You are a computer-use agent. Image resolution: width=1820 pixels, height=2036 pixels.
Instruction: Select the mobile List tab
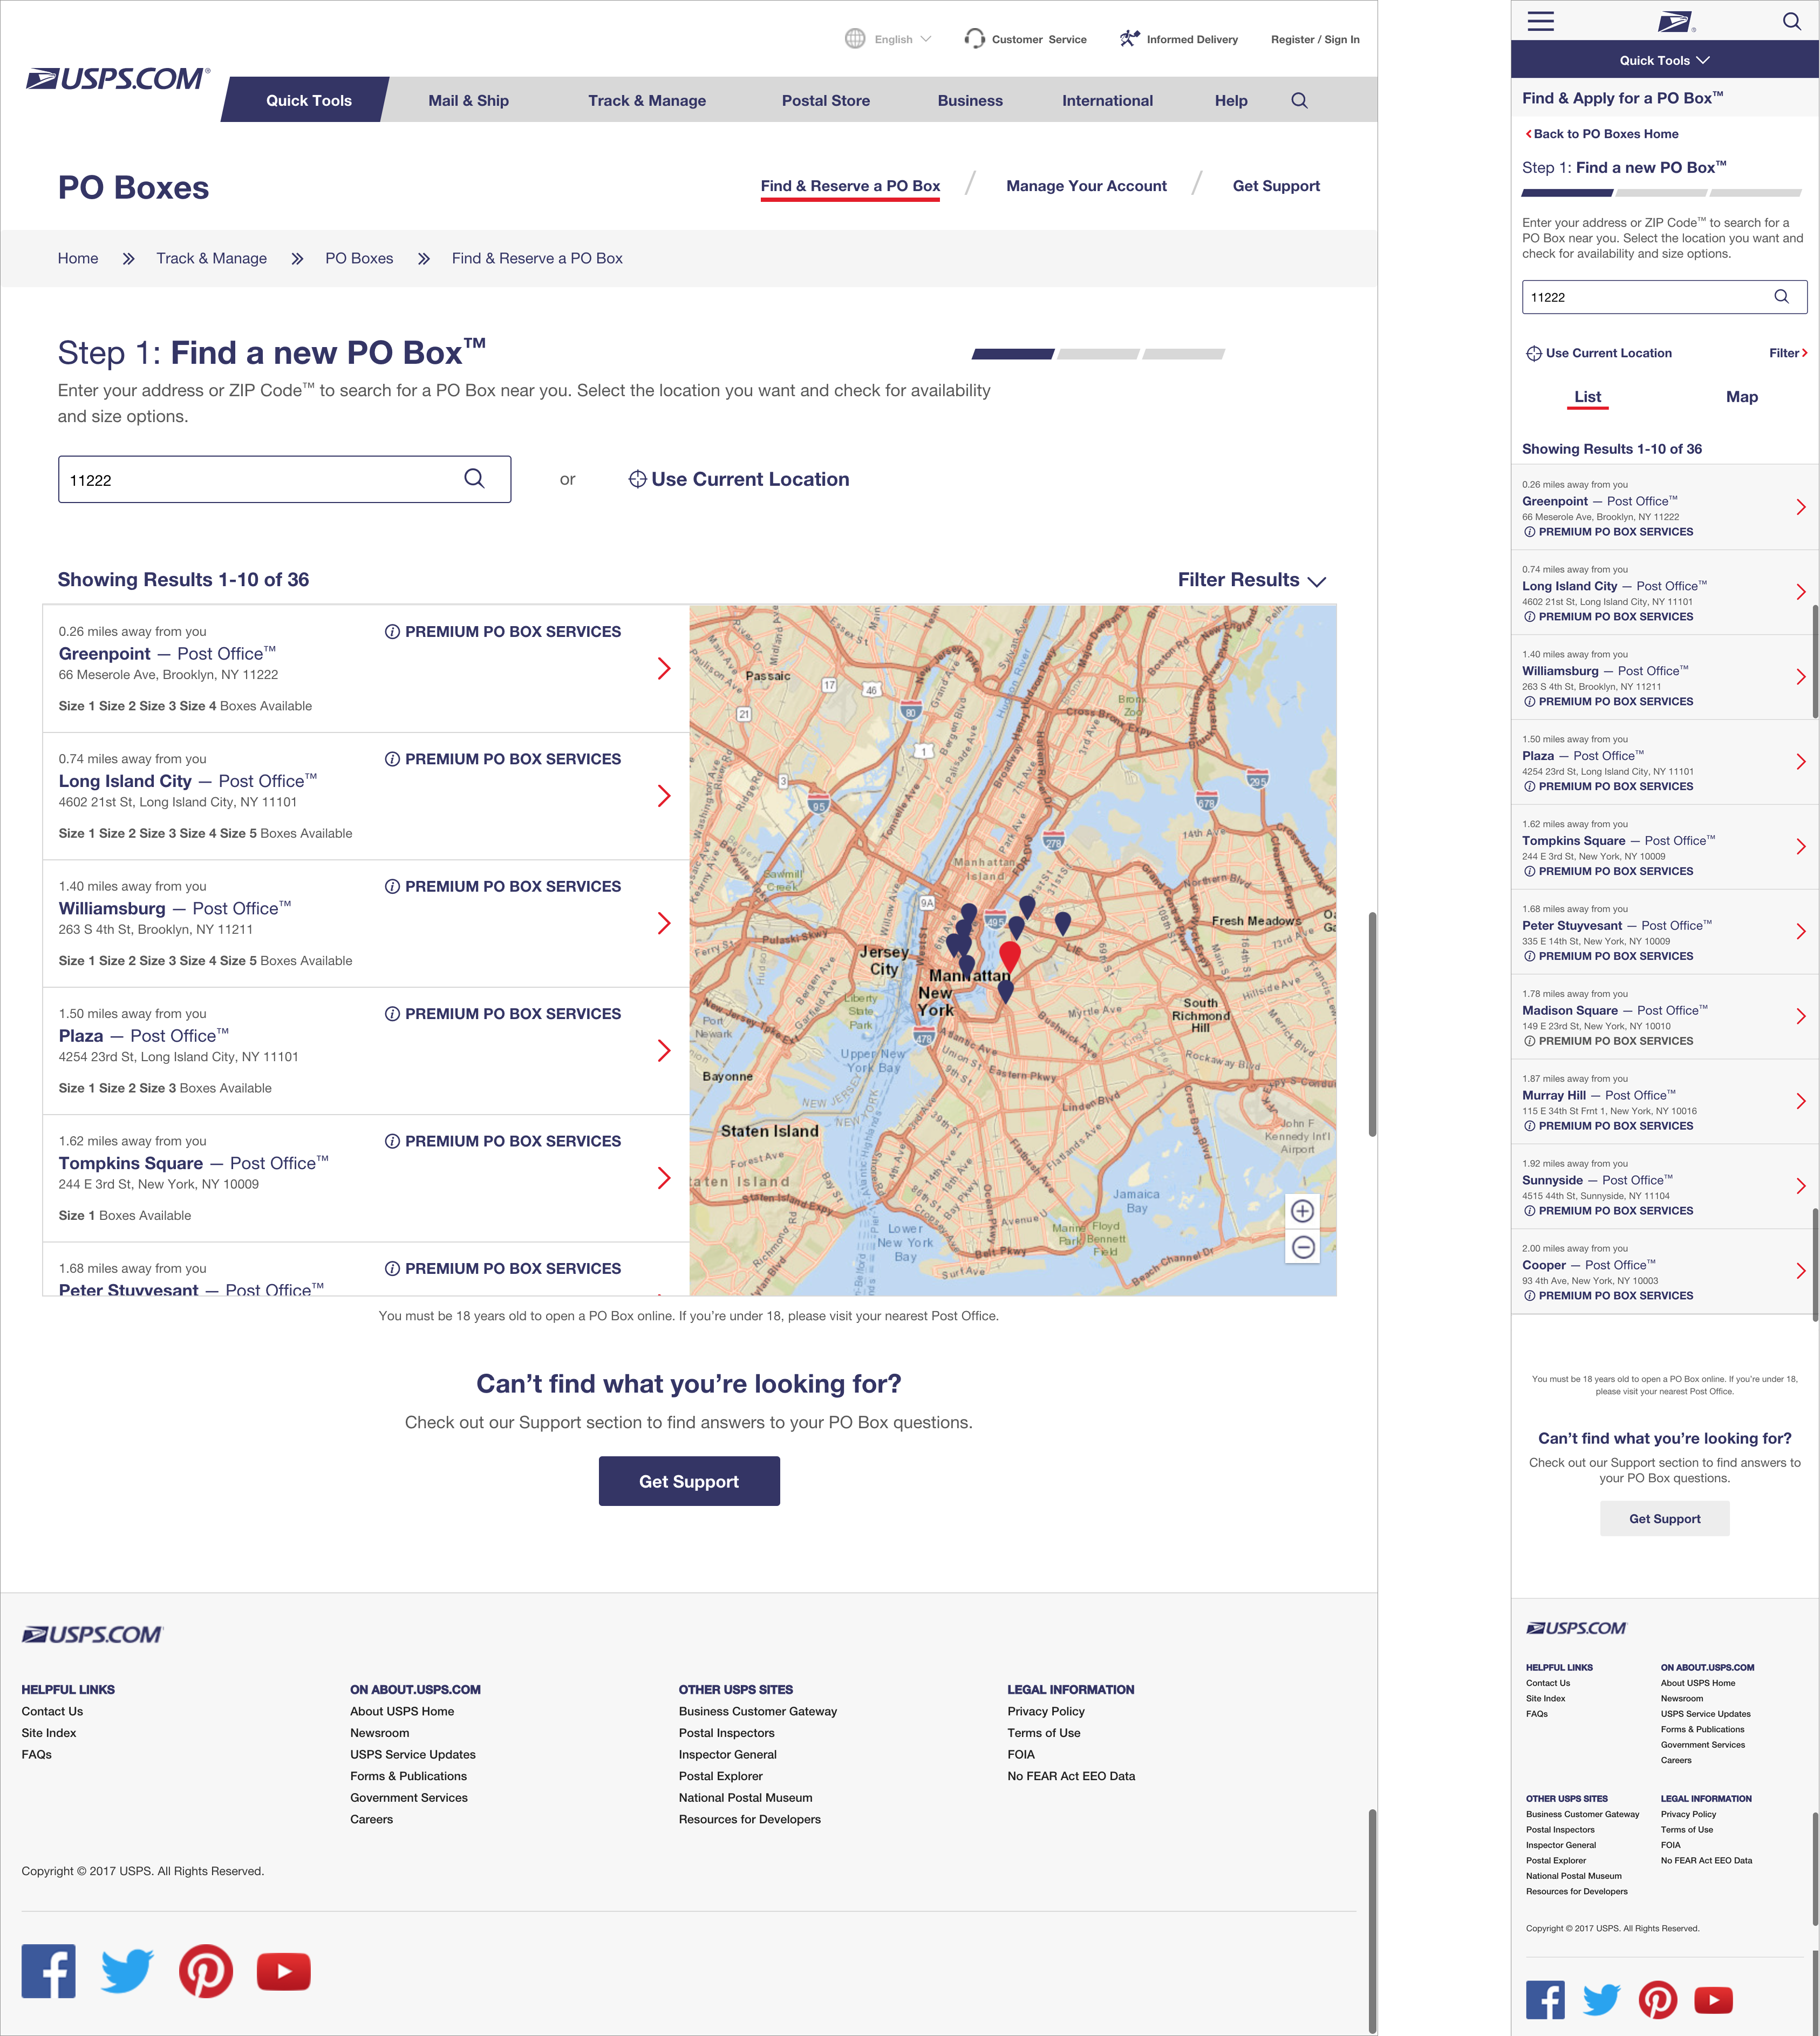tap(1587, 397)
